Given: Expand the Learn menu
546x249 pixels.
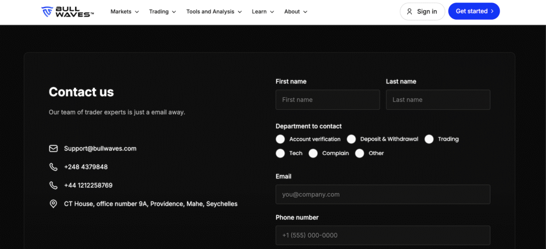Looking at the screenshot, I should (263, 11).
